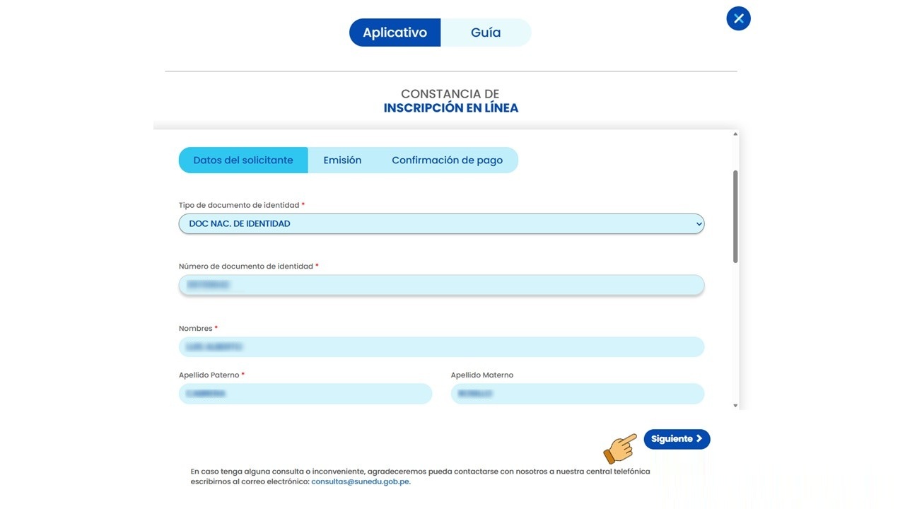Viewport: 905px width, 509px height.
Task: Open the Tipo de documento identity dropdown
Action: (441, 223)
